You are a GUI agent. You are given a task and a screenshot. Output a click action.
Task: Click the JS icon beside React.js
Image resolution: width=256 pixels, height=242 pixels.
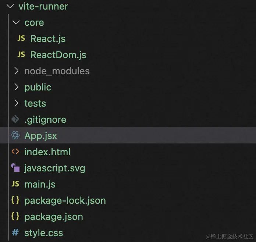click(x=21, y=38)
